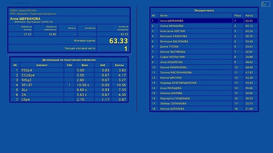The height and width of the screenshot is (153, 273).
Task: Click the StSq2 element cell
Action: tap(42, 80)
